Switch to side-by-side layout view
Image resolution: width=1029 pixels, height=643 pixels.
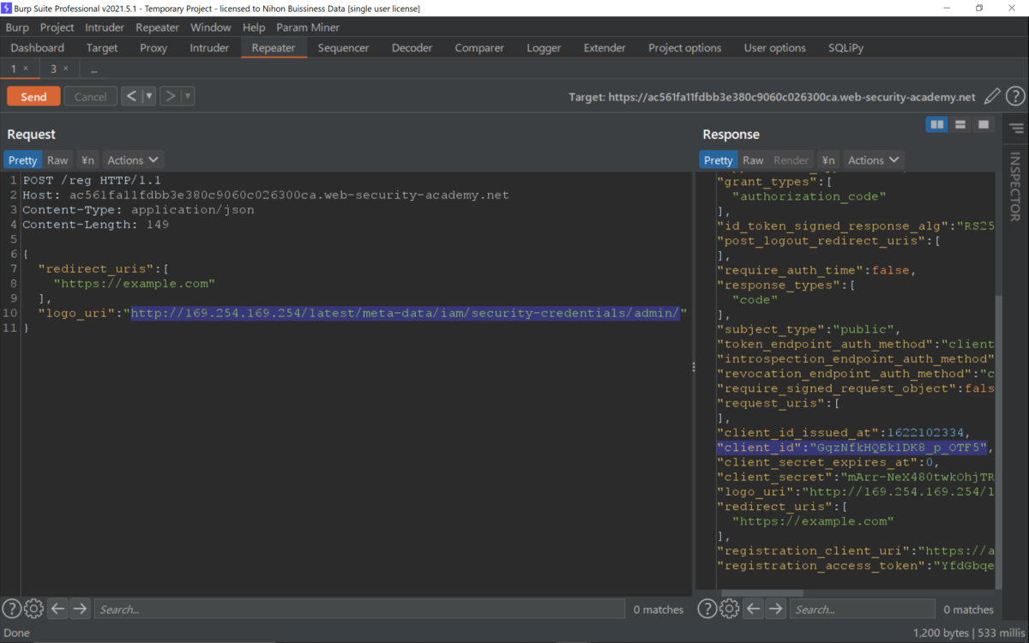936,125
